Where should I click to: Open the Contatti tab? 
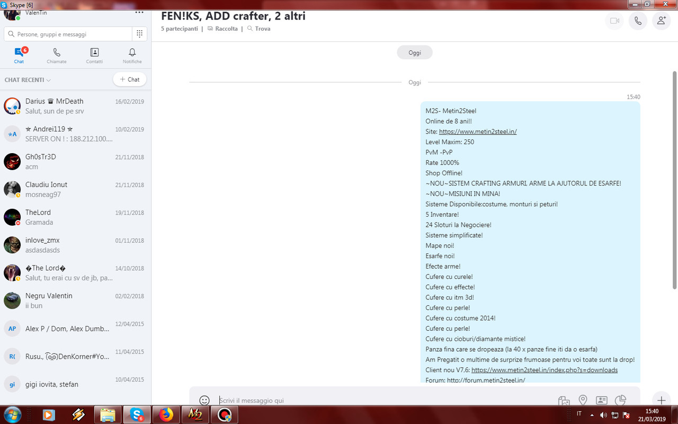click(94, 55)
